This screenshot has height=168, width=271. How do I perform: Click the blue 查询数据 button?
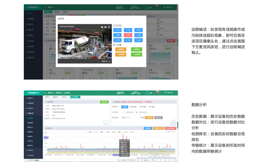point(148,128)
